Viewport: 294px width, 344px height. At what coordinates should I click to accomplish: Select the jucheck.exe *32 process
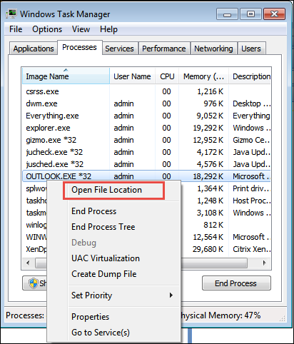(146, 152)
